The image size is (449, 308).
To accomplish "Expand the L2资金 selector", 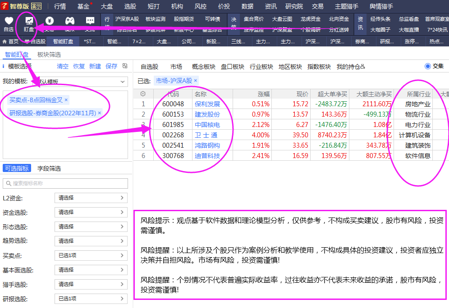I will [91, 198].
